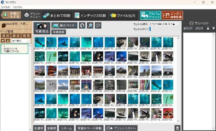Open 補正・サイズ correction dropdown
The image size is (216, 131).
pyautogui.click(x=64, y=25)
